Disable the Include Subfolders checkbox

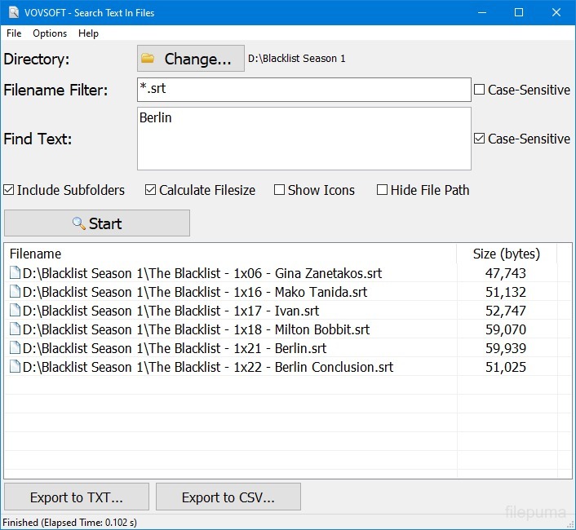pyautogui.click(x=9, y=190)
